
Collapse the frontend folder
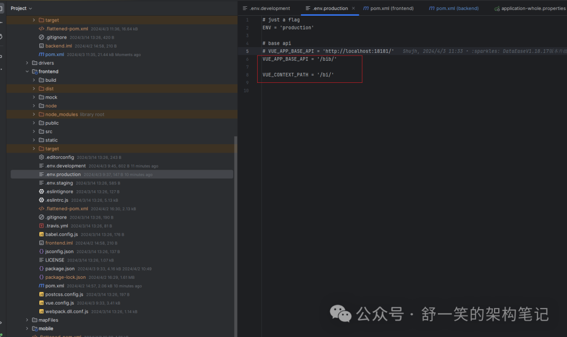(x=27, y=72)
